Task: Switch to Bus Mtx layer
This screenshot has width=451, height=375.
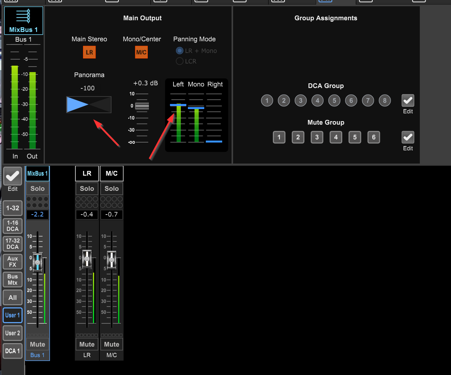Action: (12, 280)
